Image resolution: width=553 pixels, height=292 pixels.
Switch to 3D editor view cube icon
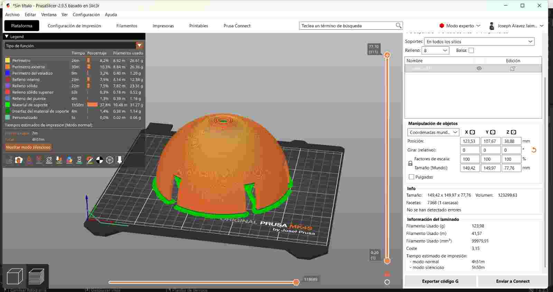[x=15, y=276]
